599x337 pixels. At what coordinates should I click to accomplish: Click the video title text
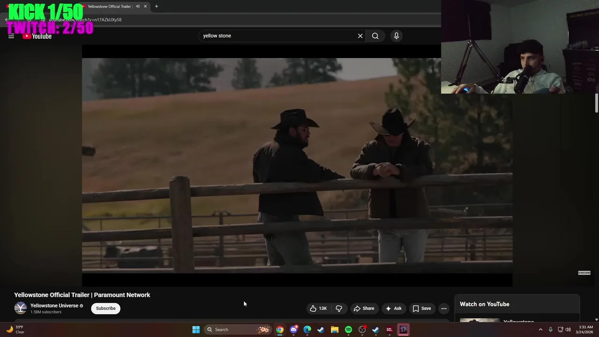pos(82,295)
